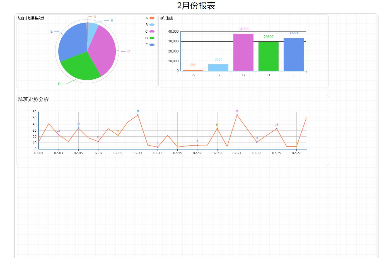Click the 航班走势分析 chart title
This screenshot has width=389, height=258.
point(33,99)
